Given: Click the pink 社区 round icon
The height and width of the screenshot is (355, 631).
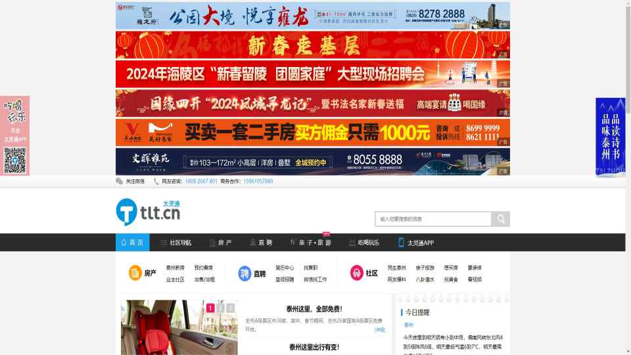Looking at the screenshot, I should [x=356, y=273].
